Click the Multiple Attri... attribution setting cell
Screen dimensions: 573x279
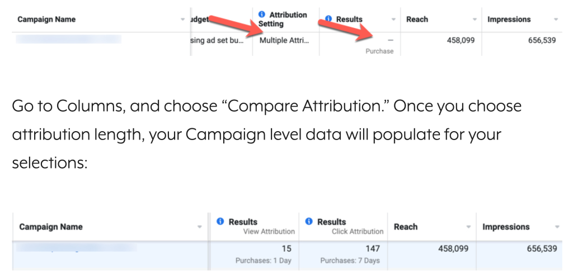[x=284, y=40]
